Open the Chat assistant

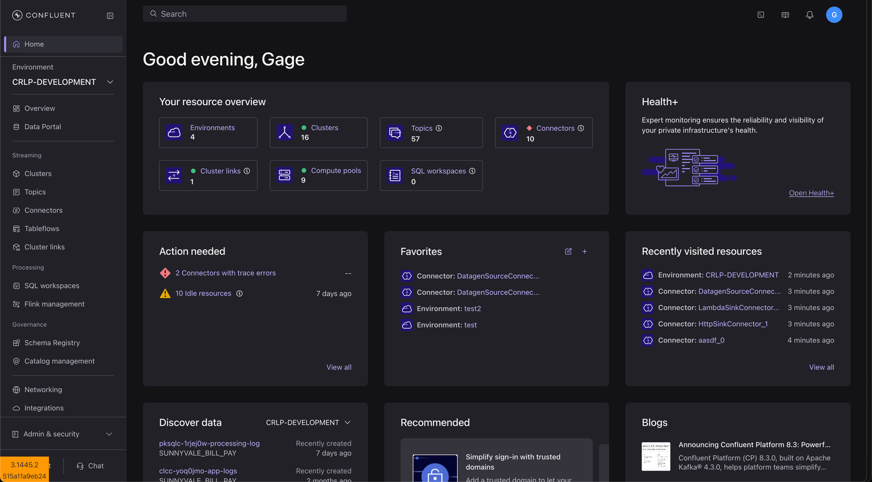point(90,466)
